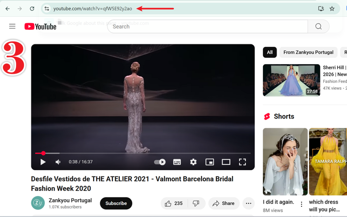Enable theater mode view
Screen dimensions: 347x217
tap(226, 162)
